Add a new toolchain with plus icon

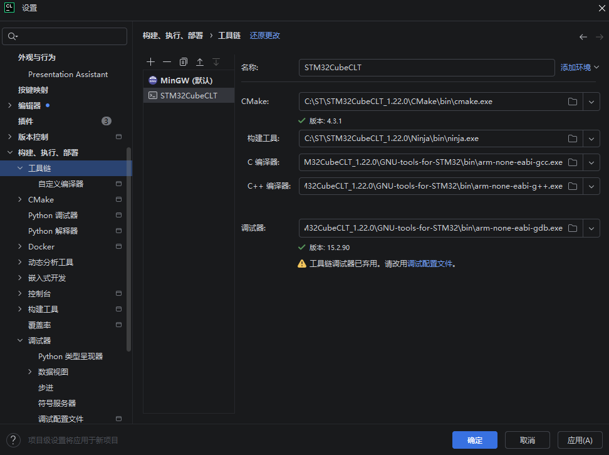151,62
